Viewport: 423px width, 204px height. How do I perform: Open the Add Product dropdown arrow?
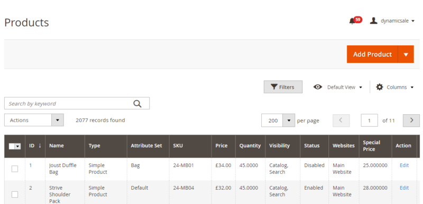coord(406,54)
